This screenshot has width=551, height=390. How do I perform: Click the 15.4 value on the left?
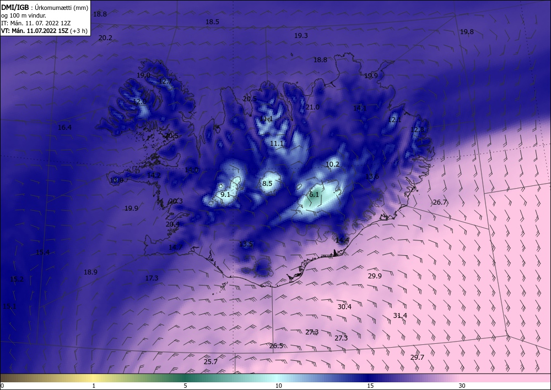click(42, 252)
